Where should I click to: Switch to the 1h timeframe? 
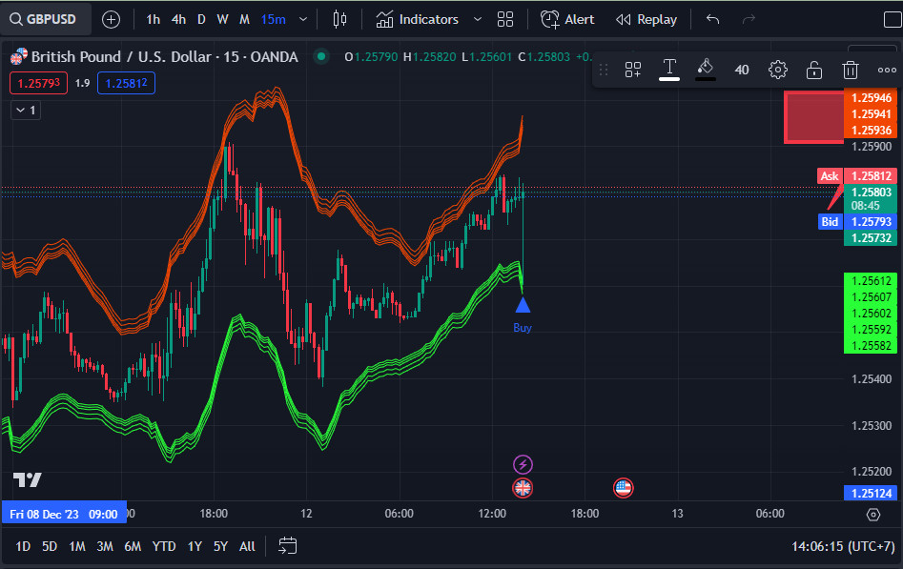pyautogui.click(x=153, y=19)
